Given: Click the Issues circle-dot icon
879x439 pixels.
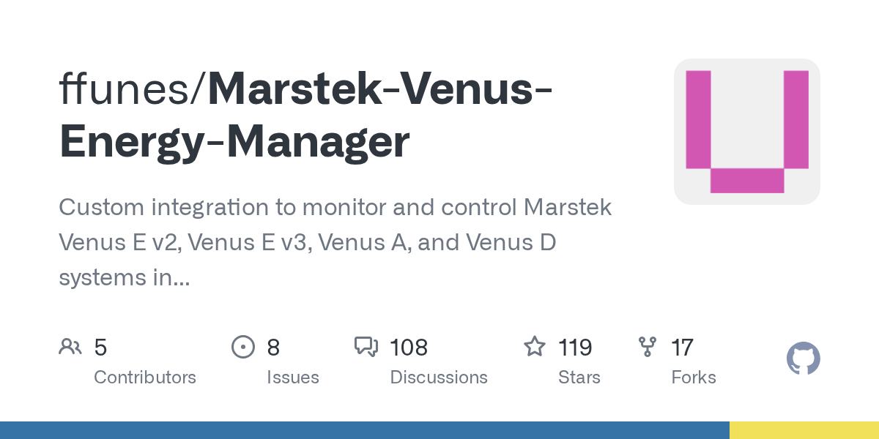Looking at the screenshot, I should (242, 347).
